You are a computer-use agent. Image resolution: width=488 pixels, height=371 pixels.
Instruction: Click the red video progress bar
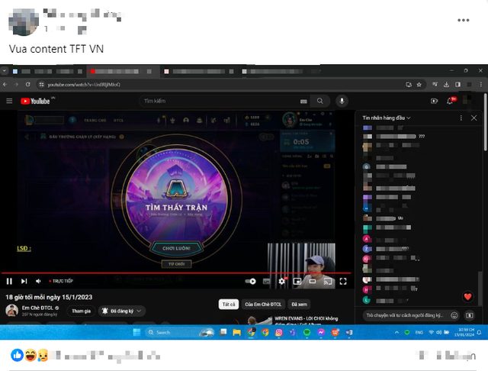(x=175, y=273)
